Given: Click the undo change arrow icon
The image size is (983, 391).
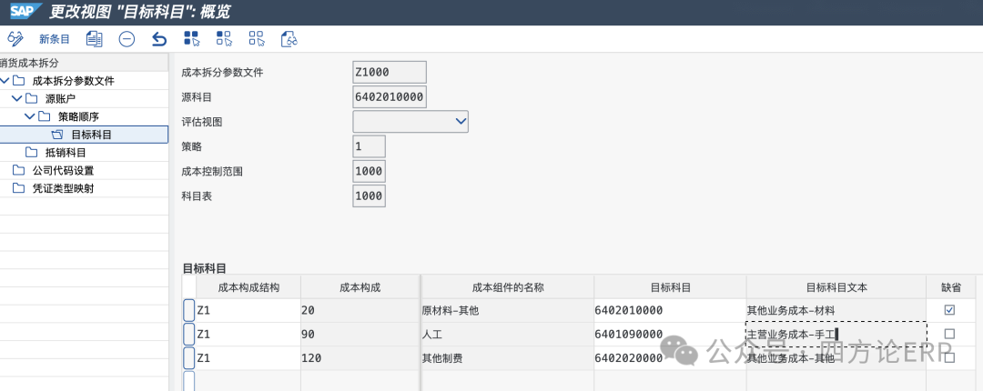Looking at the screenshot, I should (159, 39).
